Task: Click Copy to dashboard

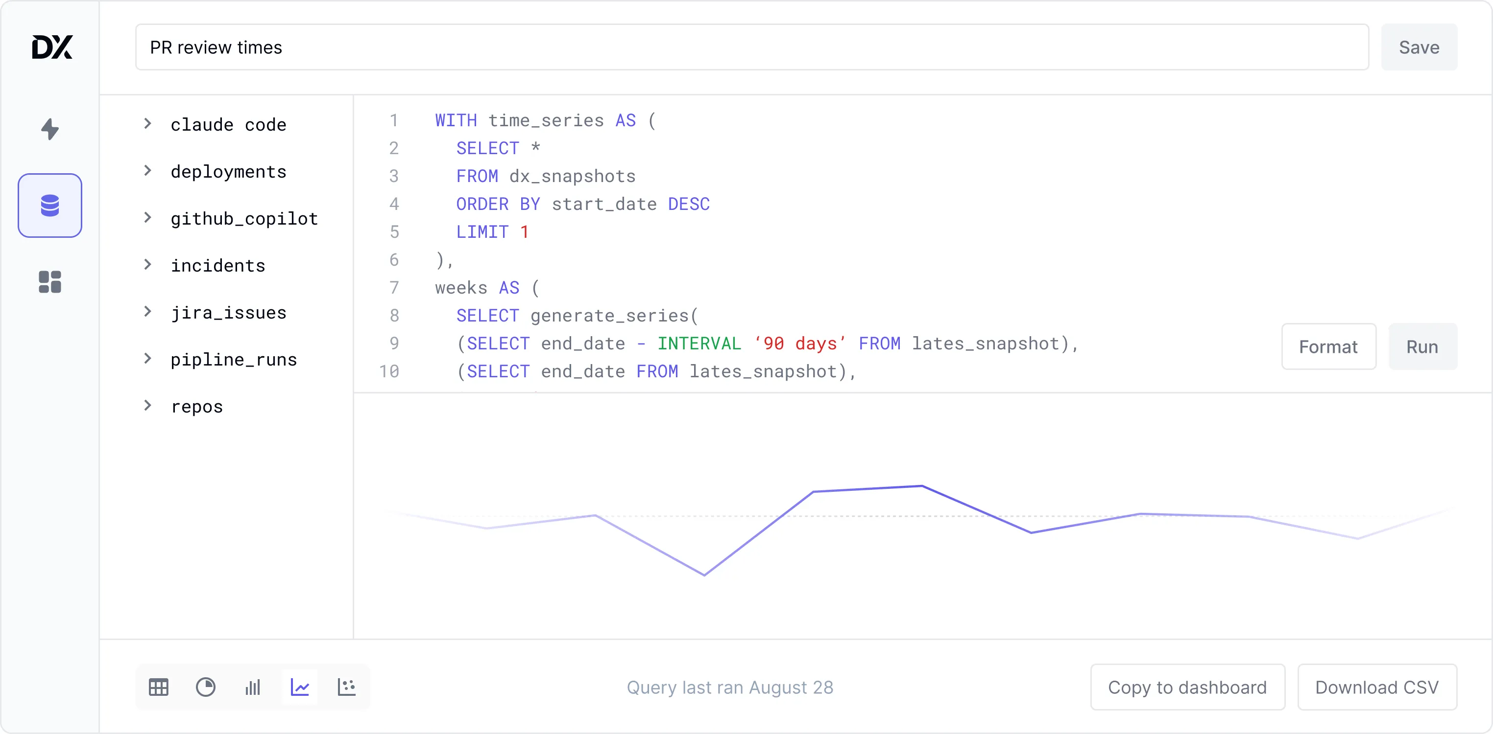Action: point(1187,687)
